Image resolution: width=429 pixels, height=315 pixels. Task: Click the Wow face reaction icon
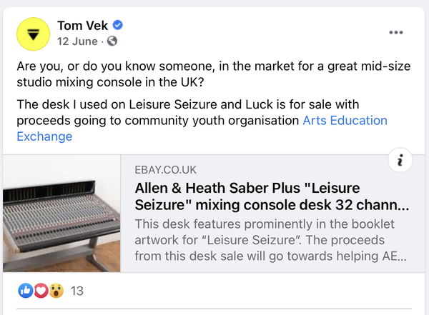[56, 291]
